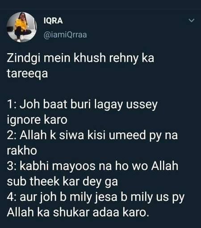Click the word 'theek' in point three
The height and width of the screenshot is (228, 201).
tap(44, 182)
